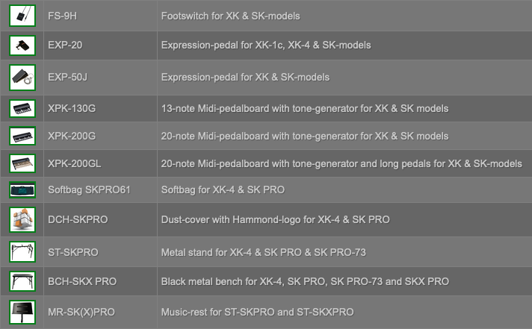Open the ST-SKPRO metal stand thumbnail

[x=22, y=251]
